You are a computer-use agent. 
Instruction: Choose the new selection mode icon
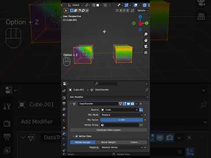pos(72,11)
